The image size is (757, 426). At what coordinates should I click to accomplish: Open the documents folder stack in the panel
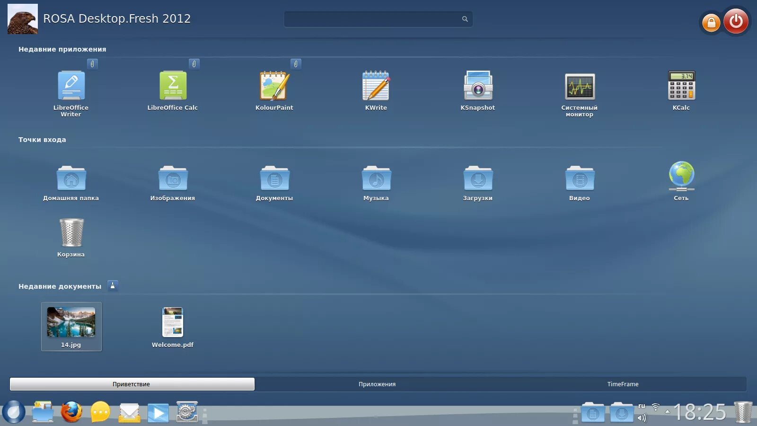pos(593,412)
